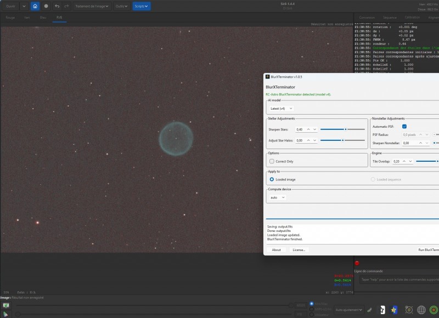
Task: Click the red stop circle button
Action: point(357,263)
